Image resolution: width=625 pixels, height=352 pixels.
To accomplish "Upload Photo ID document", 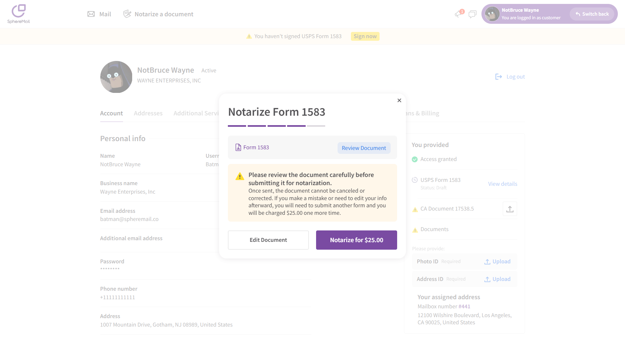I will point(497,261).
